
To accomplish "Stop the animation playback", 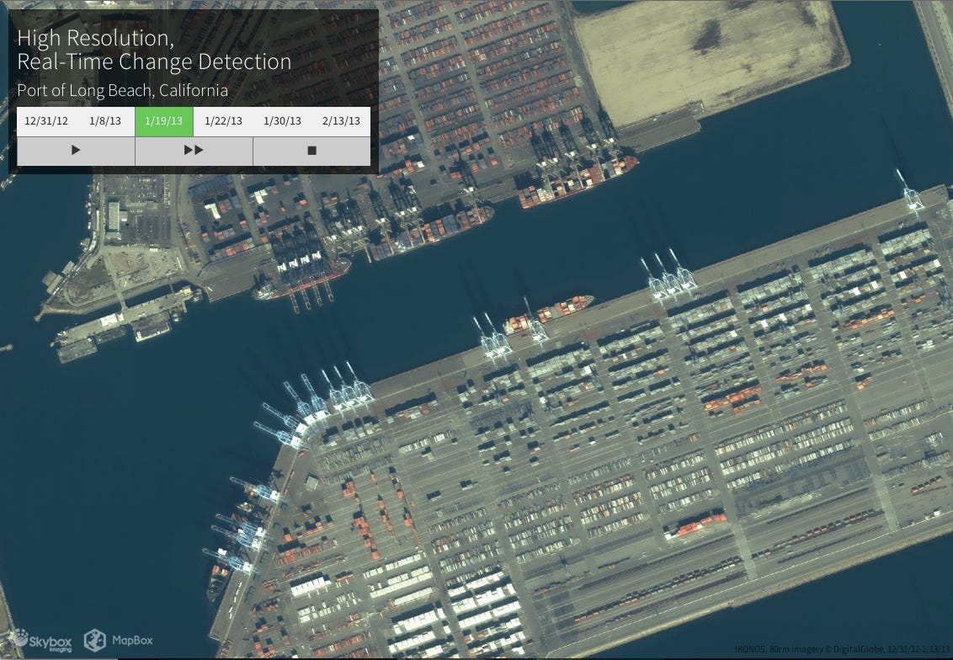I will [x=311, y=150].
